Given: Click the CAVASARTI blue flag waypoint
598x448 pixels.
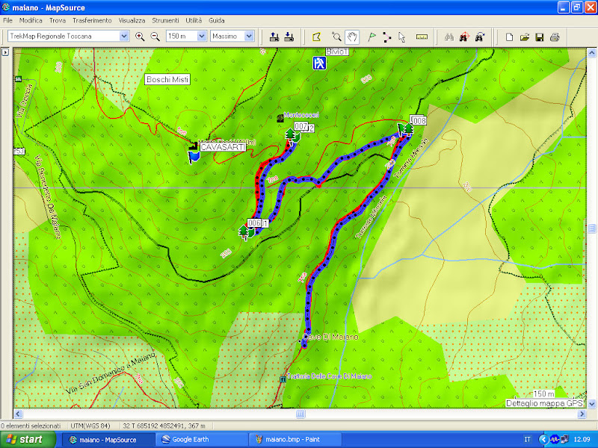Looking at the screenshot, I should coord(194,157).
